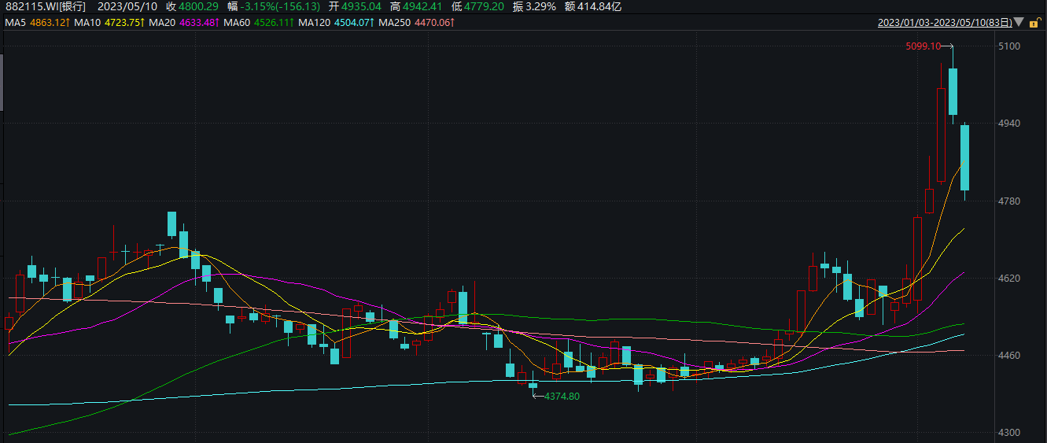Image resolution: width=1047 pixels, height=443 pixels.
Task: Toggle the orange unlock padlock icon
Action: 1034,23
